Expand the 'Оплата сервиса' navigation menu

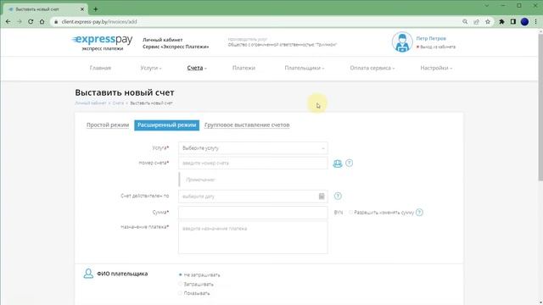pos(372,68)
